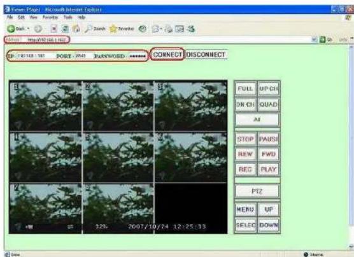Image resolution: width=354 pixels, height=257 pixels.
Task: Click the IP address input field
Action: (x=34, y=56)
